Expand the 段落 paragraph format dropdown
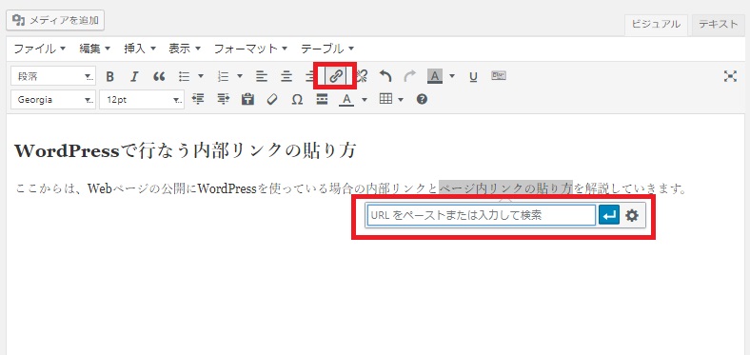The width and height of the screenshot is (750, 355). pyautogui.click(x=53, y=76)
